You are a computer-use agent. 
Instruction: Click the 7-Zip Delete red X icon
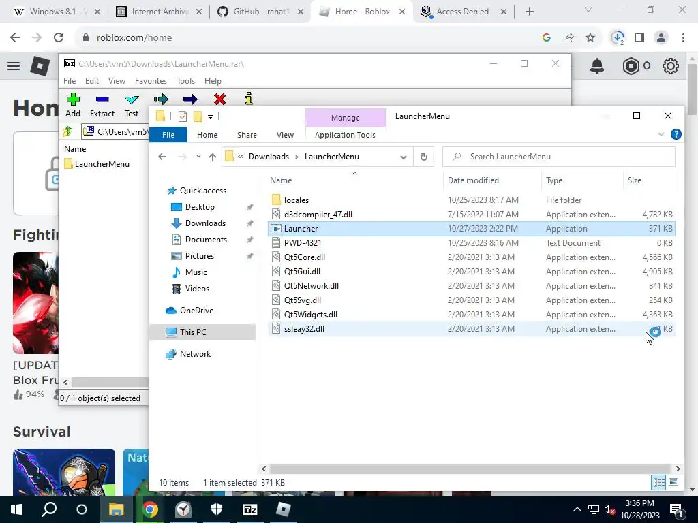click(x=219, y=99)
